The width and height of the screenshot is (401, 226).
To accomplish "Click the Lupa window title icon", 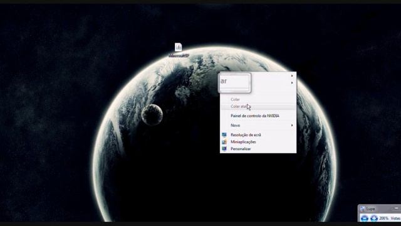I will 362,209.
